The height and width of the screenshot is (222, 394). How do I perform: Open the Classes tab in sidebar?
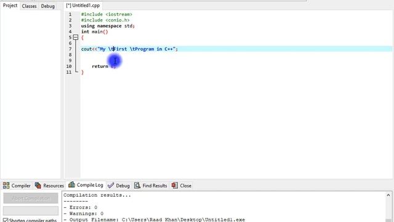[x=29, y=6]
